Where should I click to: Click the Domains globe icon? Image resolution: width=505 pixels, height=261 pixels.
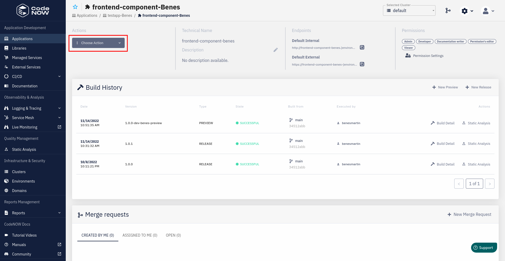click(6, 190)
